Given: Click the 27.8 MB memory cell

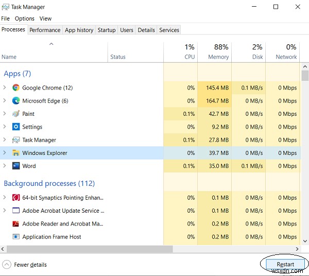Looking at the screenshot, I should click(215, 140).
